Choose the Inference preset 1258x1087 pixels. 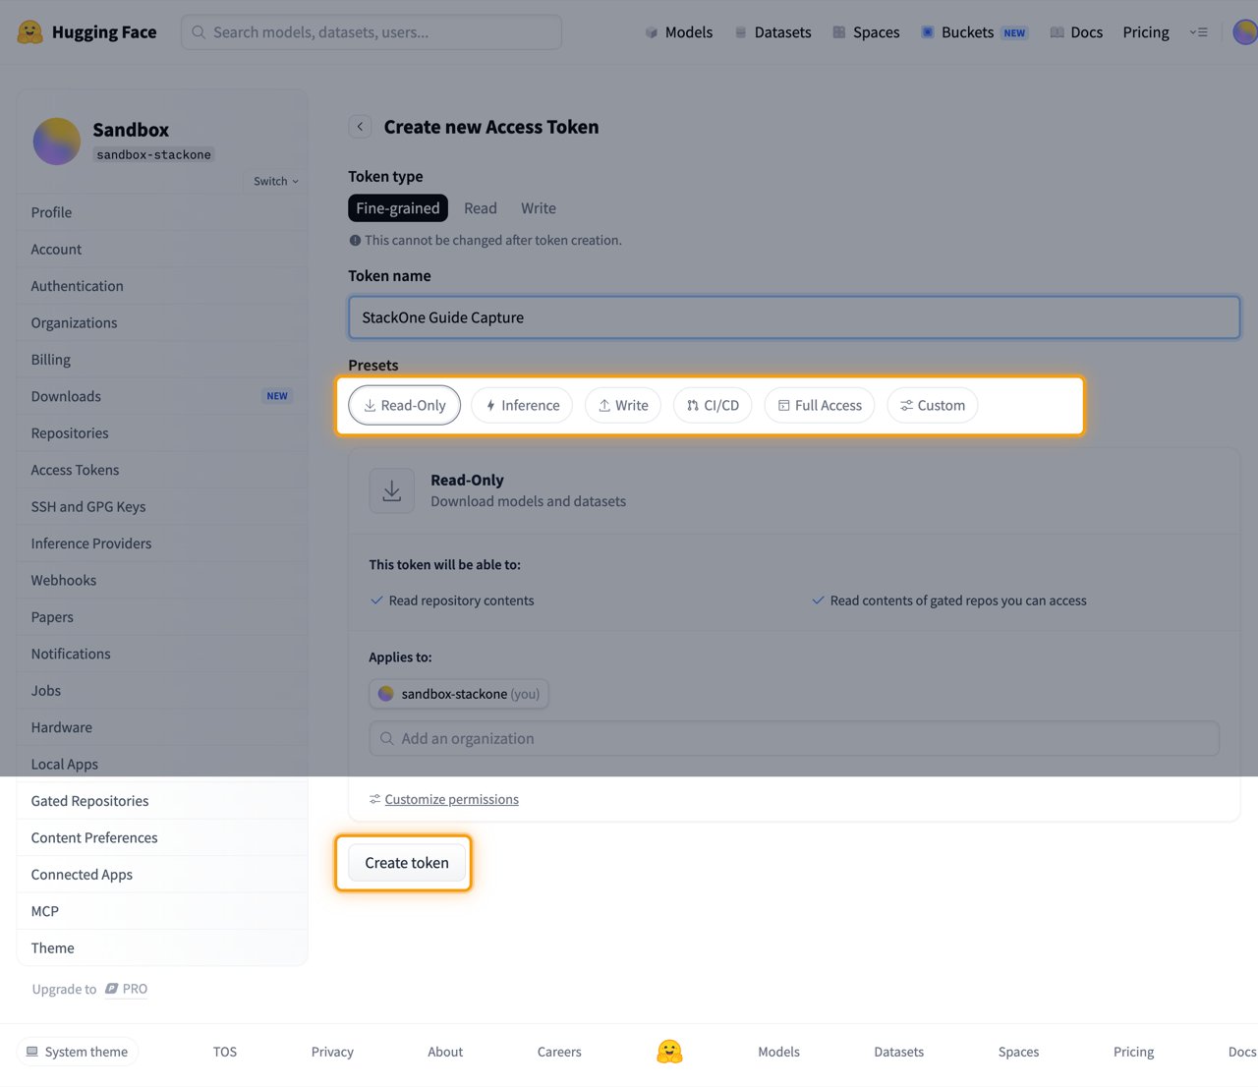pos(522,405)
